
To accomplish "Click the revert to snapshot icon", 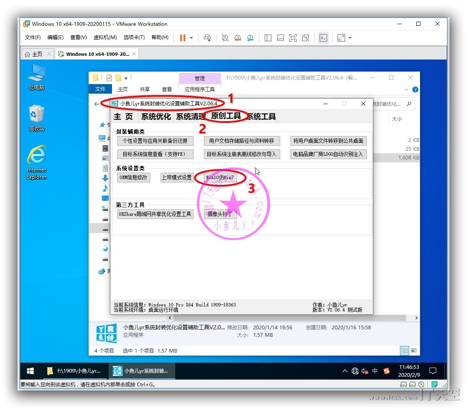I will (x=238, y=38).
